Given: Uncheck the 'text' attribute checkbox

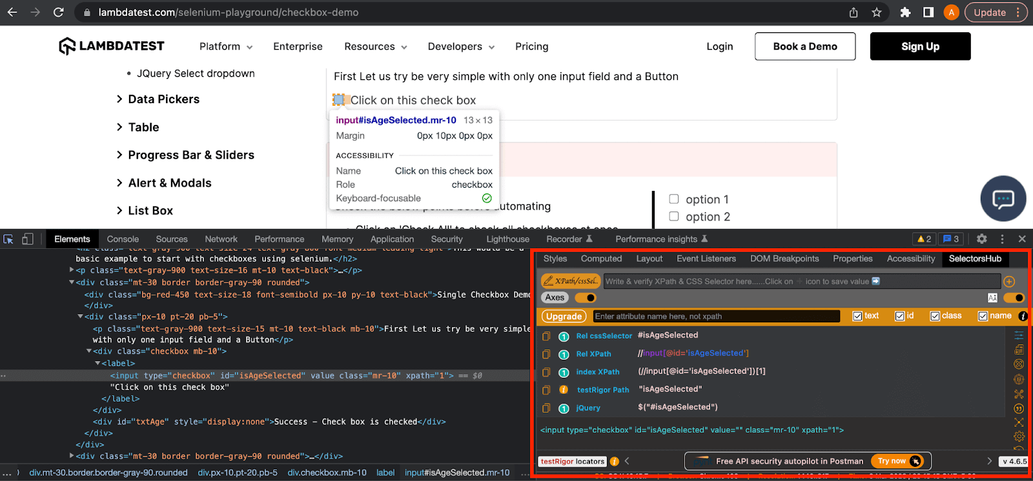Looking at the screenshot, I should tap(857, 316).
